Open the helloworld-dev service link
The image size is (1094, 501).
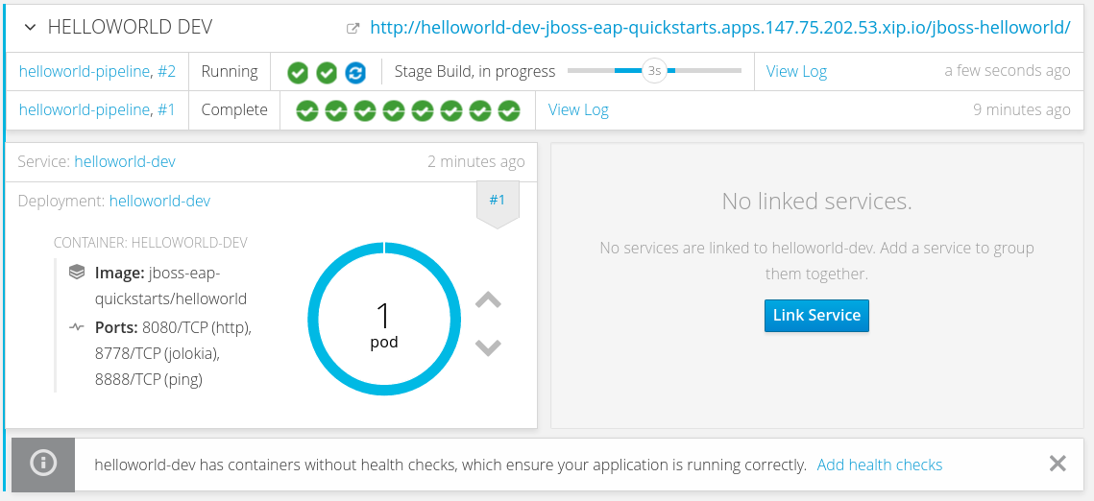125,161
